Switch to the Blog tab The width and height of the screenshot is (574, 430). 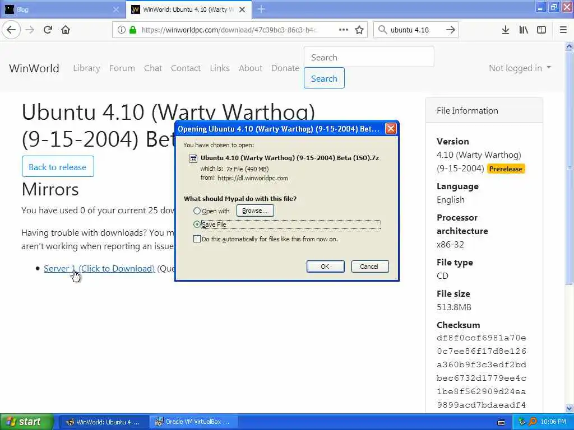point(62,10)
